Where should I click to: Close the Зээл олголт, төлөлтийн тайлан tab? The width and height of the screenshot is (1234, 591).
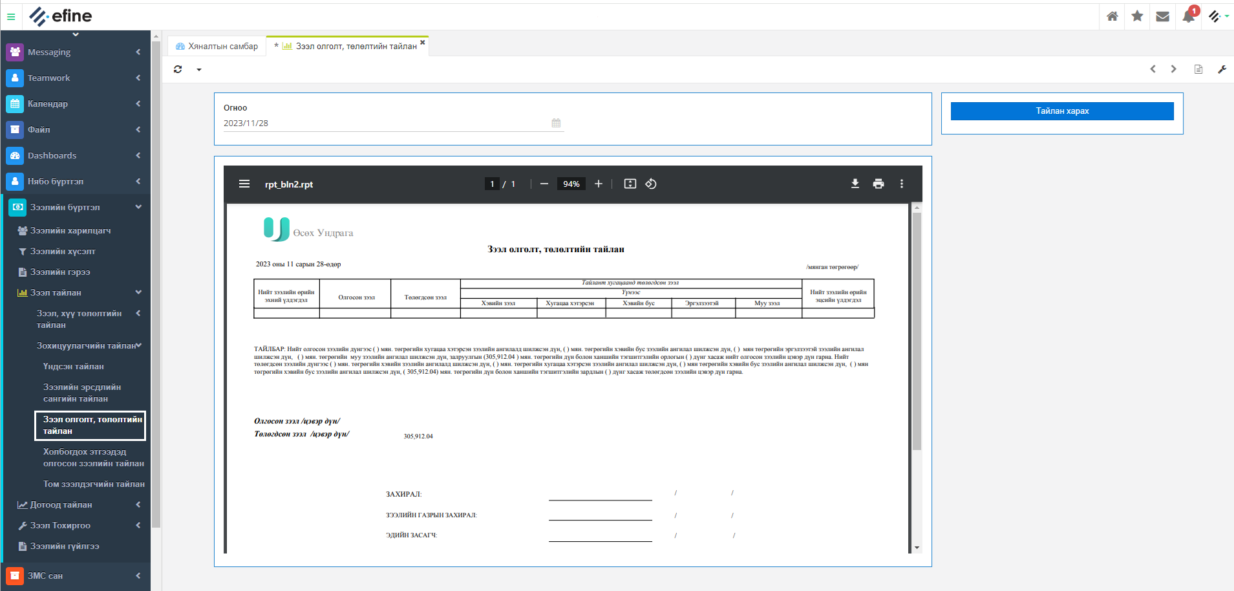coord(423,43)
